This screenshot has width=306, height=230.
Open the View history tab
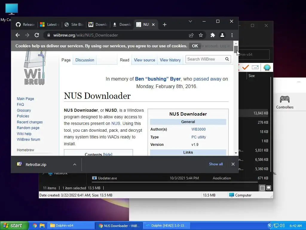pyautogui.click(x=170, y=60)
